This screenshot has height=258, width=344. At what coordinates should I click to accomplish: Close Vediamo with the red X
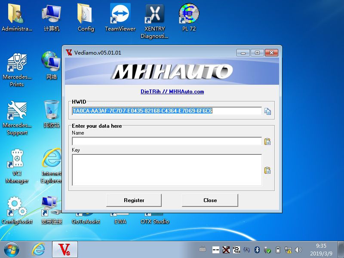(271, 53)
